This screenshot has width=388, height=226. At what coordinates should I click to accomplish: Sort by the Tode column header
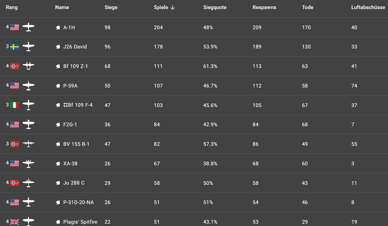(x=307, y=7)
